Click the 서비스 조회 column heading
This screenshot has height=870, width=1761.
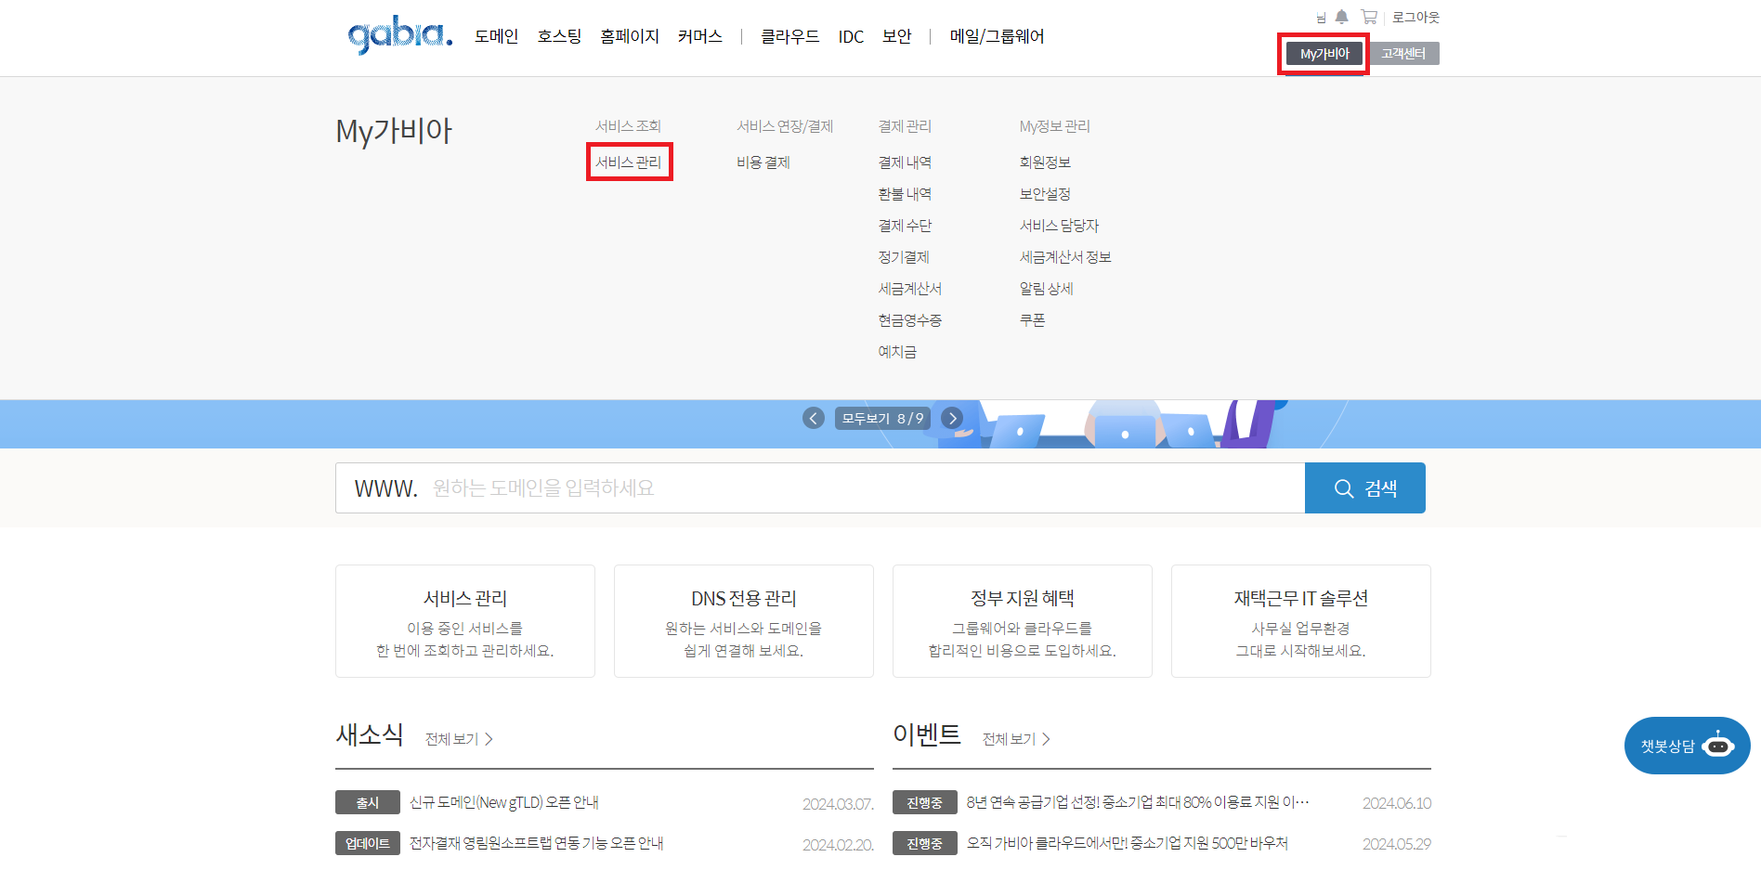point(628,126)
